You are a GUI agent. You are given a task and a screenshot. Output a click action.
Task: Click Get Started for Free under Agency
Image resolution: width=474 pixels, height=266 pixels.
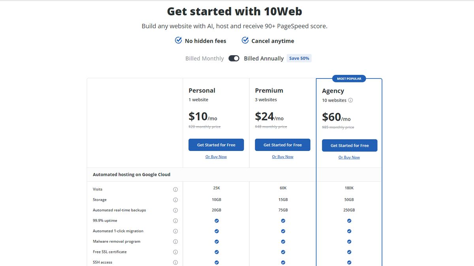pos(350,145)
